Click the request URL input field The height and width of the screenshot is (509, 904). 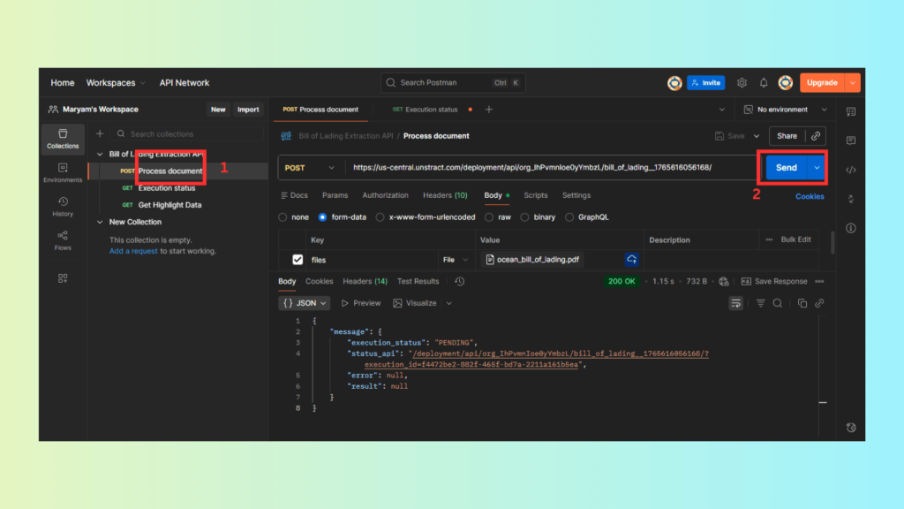(547, 168)
